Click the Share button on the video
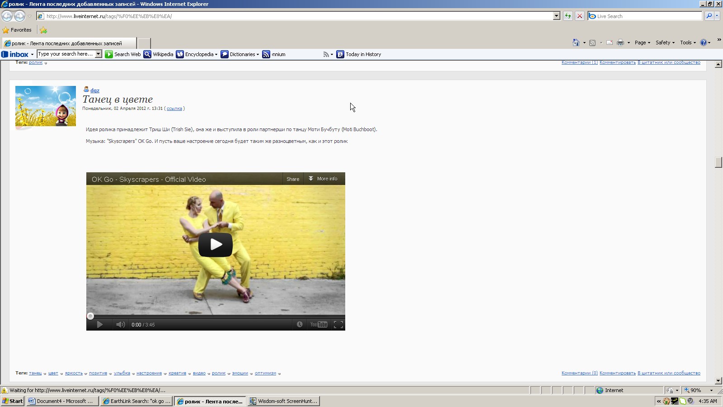This screenshot has width=723, height=407. coord(293,179)
